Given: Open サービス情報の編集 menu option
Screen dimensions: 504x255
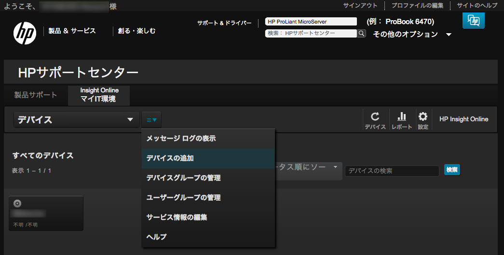Looking at the screenshot, I should 177,217.
